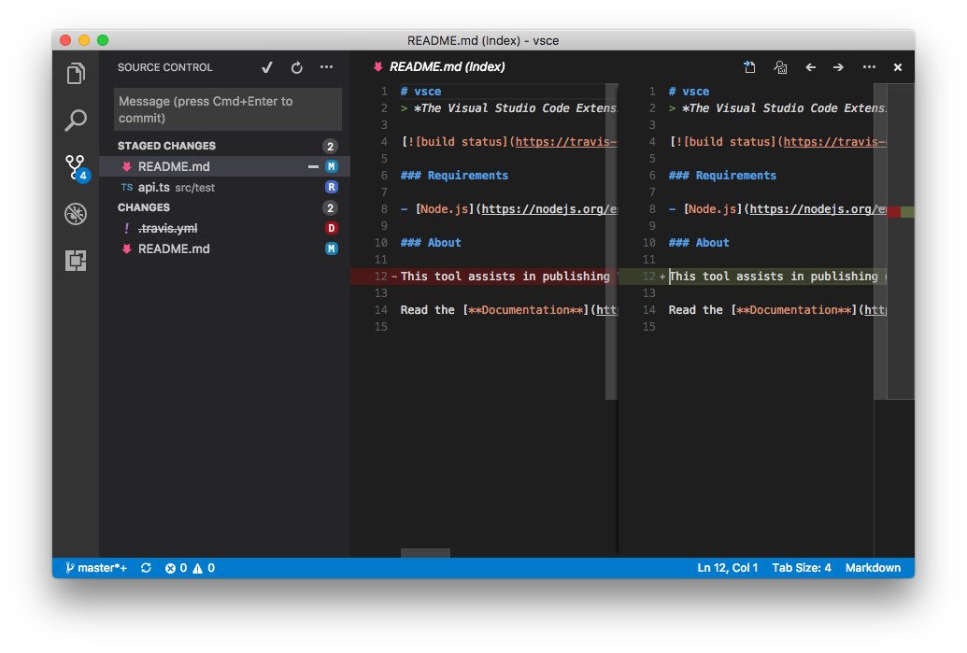Click the staged changes count badge

click(331, 146)
